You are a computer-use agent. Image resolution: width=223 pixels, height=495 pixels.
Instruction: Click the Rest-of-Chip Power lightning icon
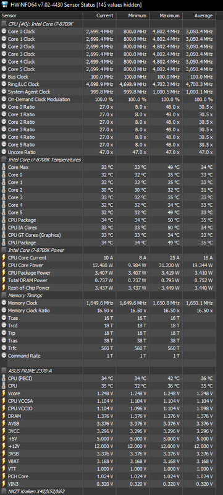(x=4, y=288)
